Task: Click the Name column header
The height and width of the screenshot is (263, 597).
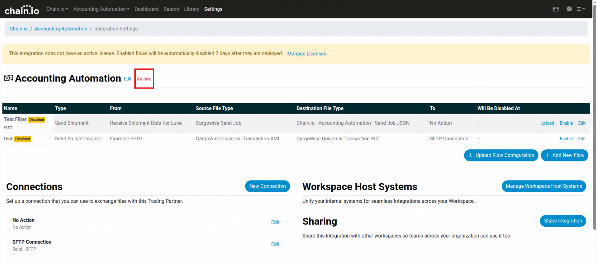Action: (x=11, y=108)
